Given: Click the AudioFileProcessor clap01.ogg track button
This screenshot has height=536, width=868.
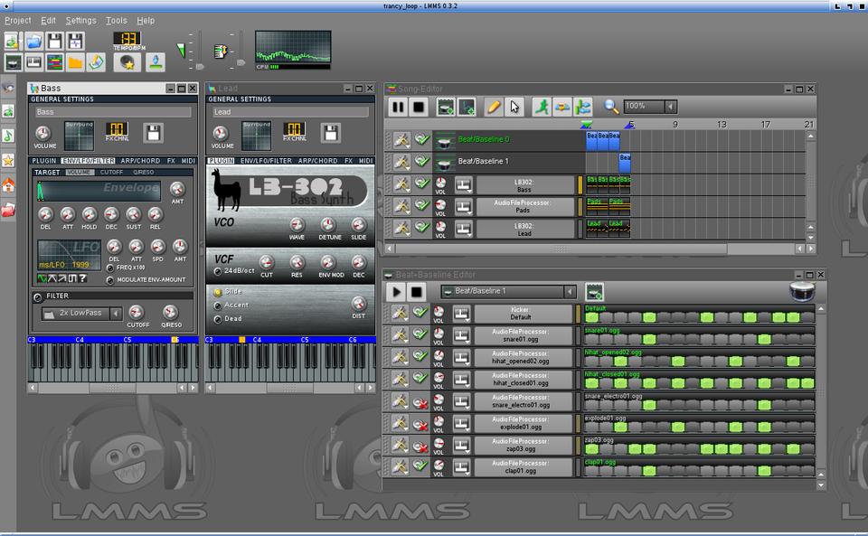Looking at the screenshot, I should click(x=524, y=466).
